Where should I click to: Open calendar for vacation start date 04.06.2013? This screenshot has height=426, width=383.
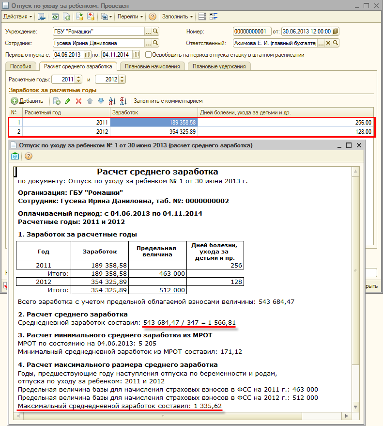(88, 55)
